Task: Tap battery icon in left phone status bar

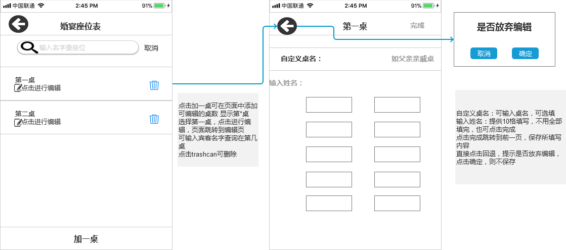Action: click(159, 6)
